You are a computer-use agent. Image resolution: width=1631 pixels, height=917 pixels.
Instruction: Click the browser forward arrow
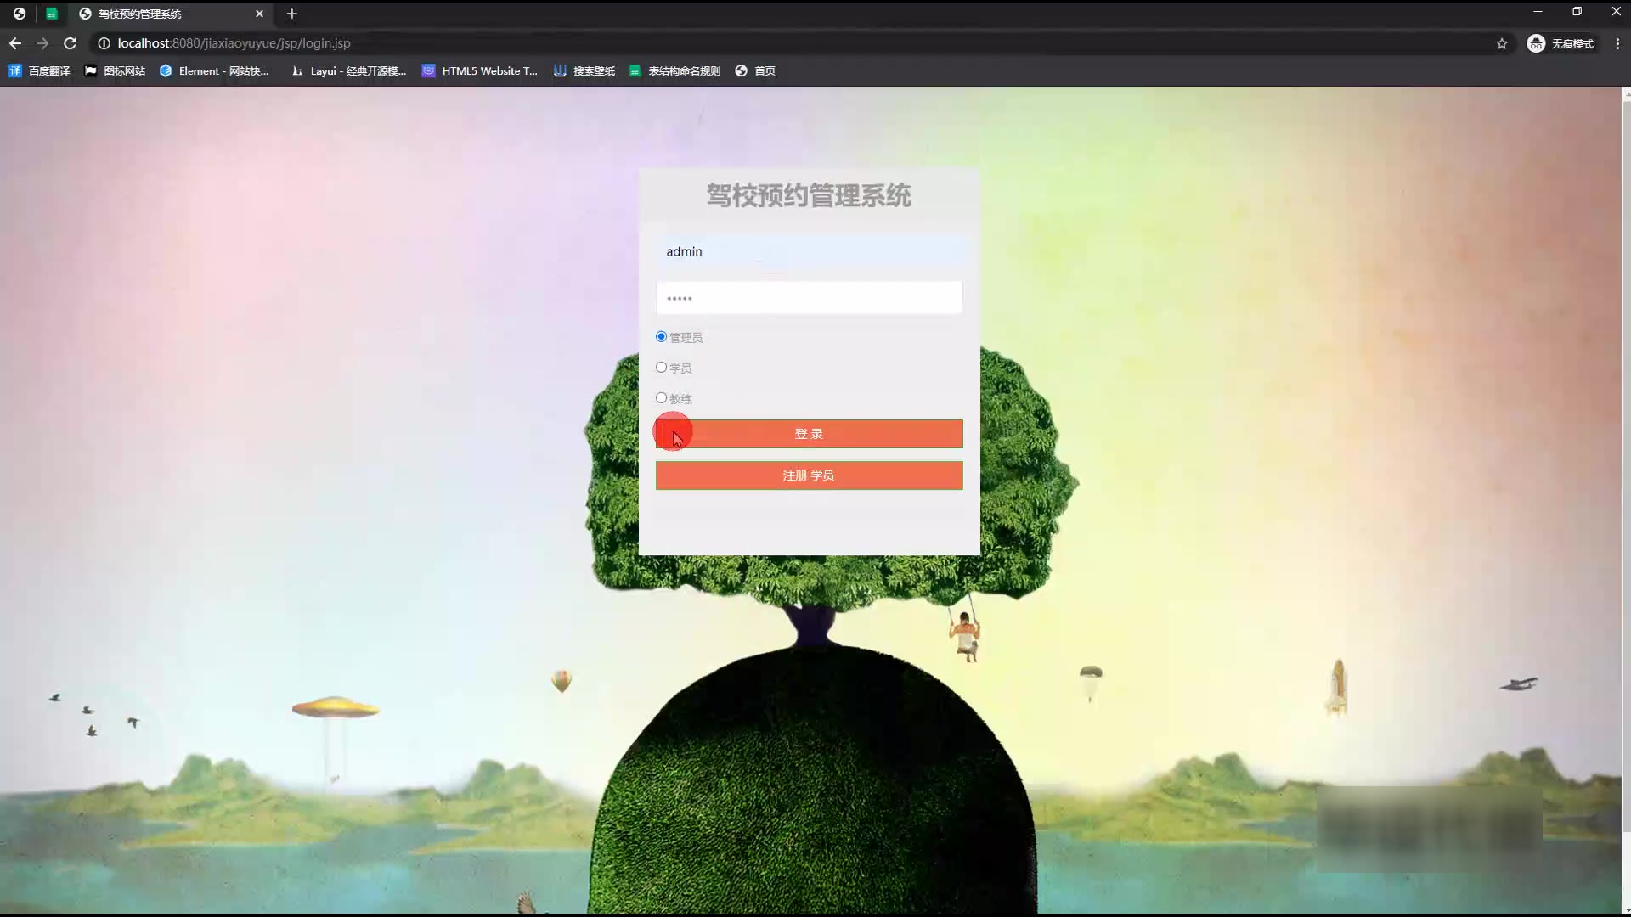(x=42, y=43)
